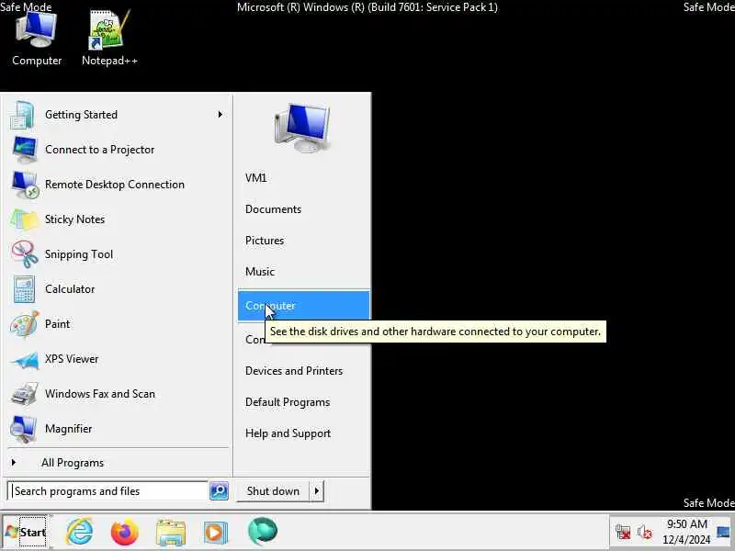735x551 pixels.
Task: Click the Sticky Notes label
Action: tap(74, 219)
